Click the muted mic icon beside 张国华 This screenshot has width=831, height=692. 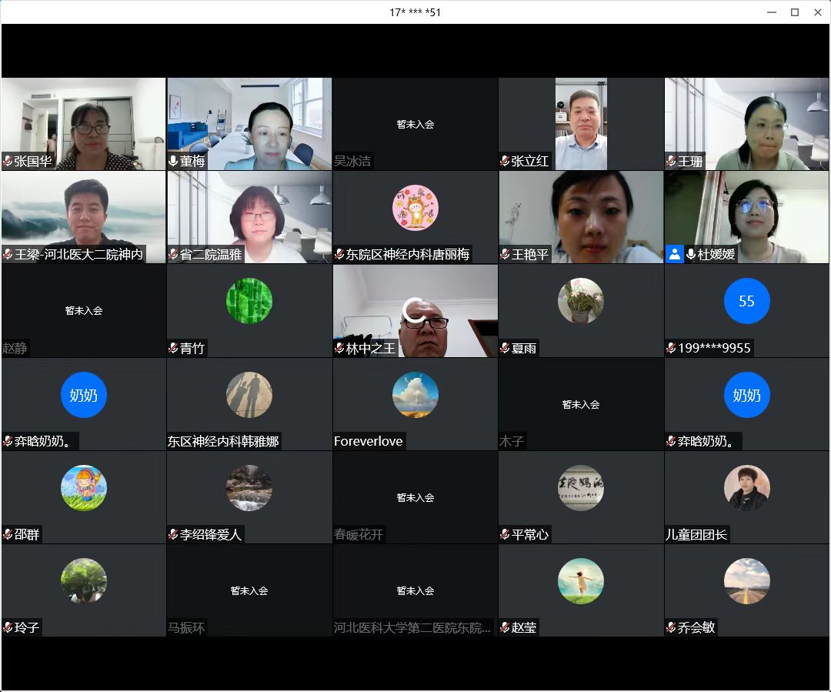coord(8,162)
